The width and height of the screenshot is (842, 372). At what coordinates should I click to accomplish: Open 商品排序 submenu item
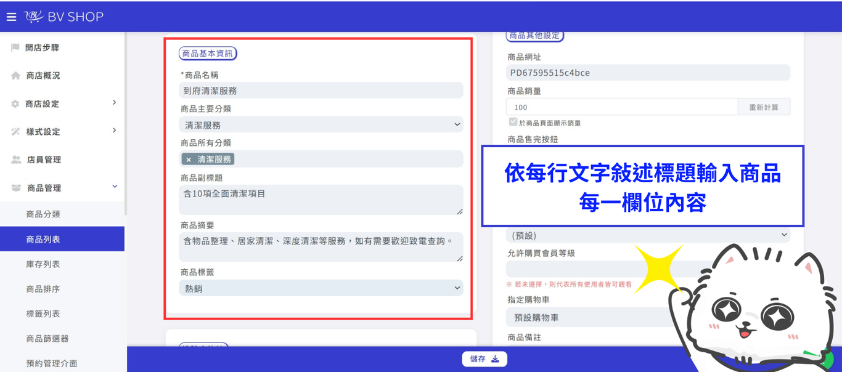(x=43, y=289)
